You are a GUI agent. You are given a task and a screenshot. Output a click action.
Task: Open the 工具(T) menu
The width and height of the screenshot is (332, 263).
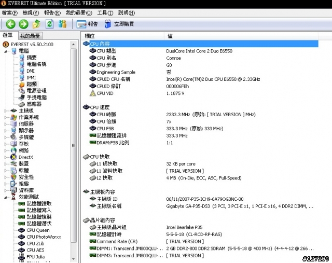tap(105, 13)
